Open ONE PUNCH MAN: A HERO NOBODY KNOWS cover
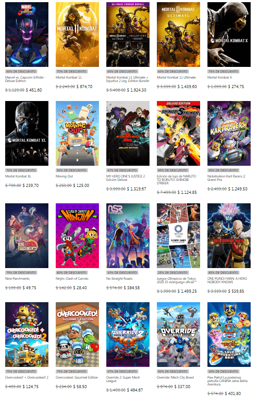The image size is (258, 398). 229,236
